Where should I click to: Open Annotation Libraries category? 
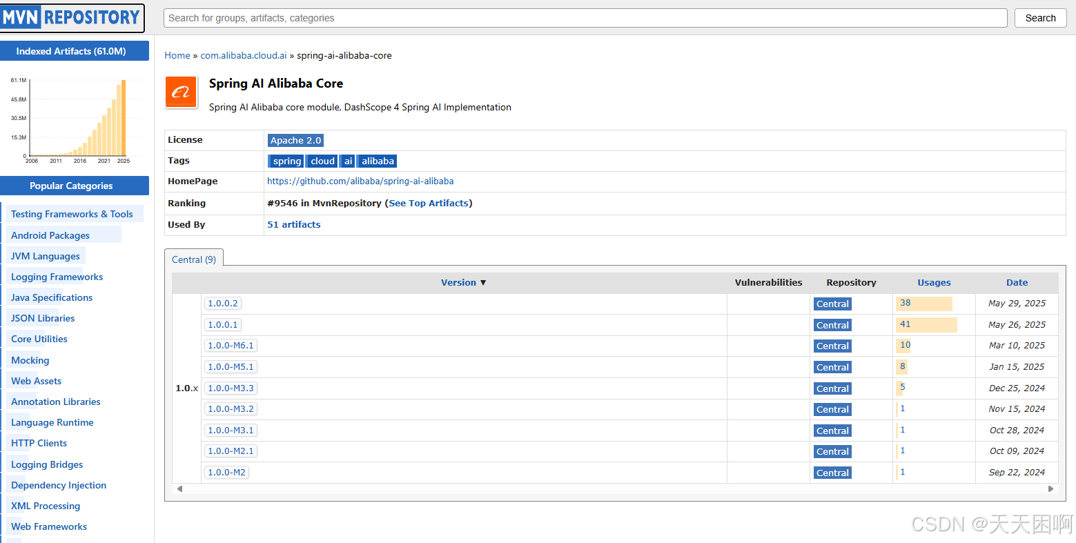point(56,402)
